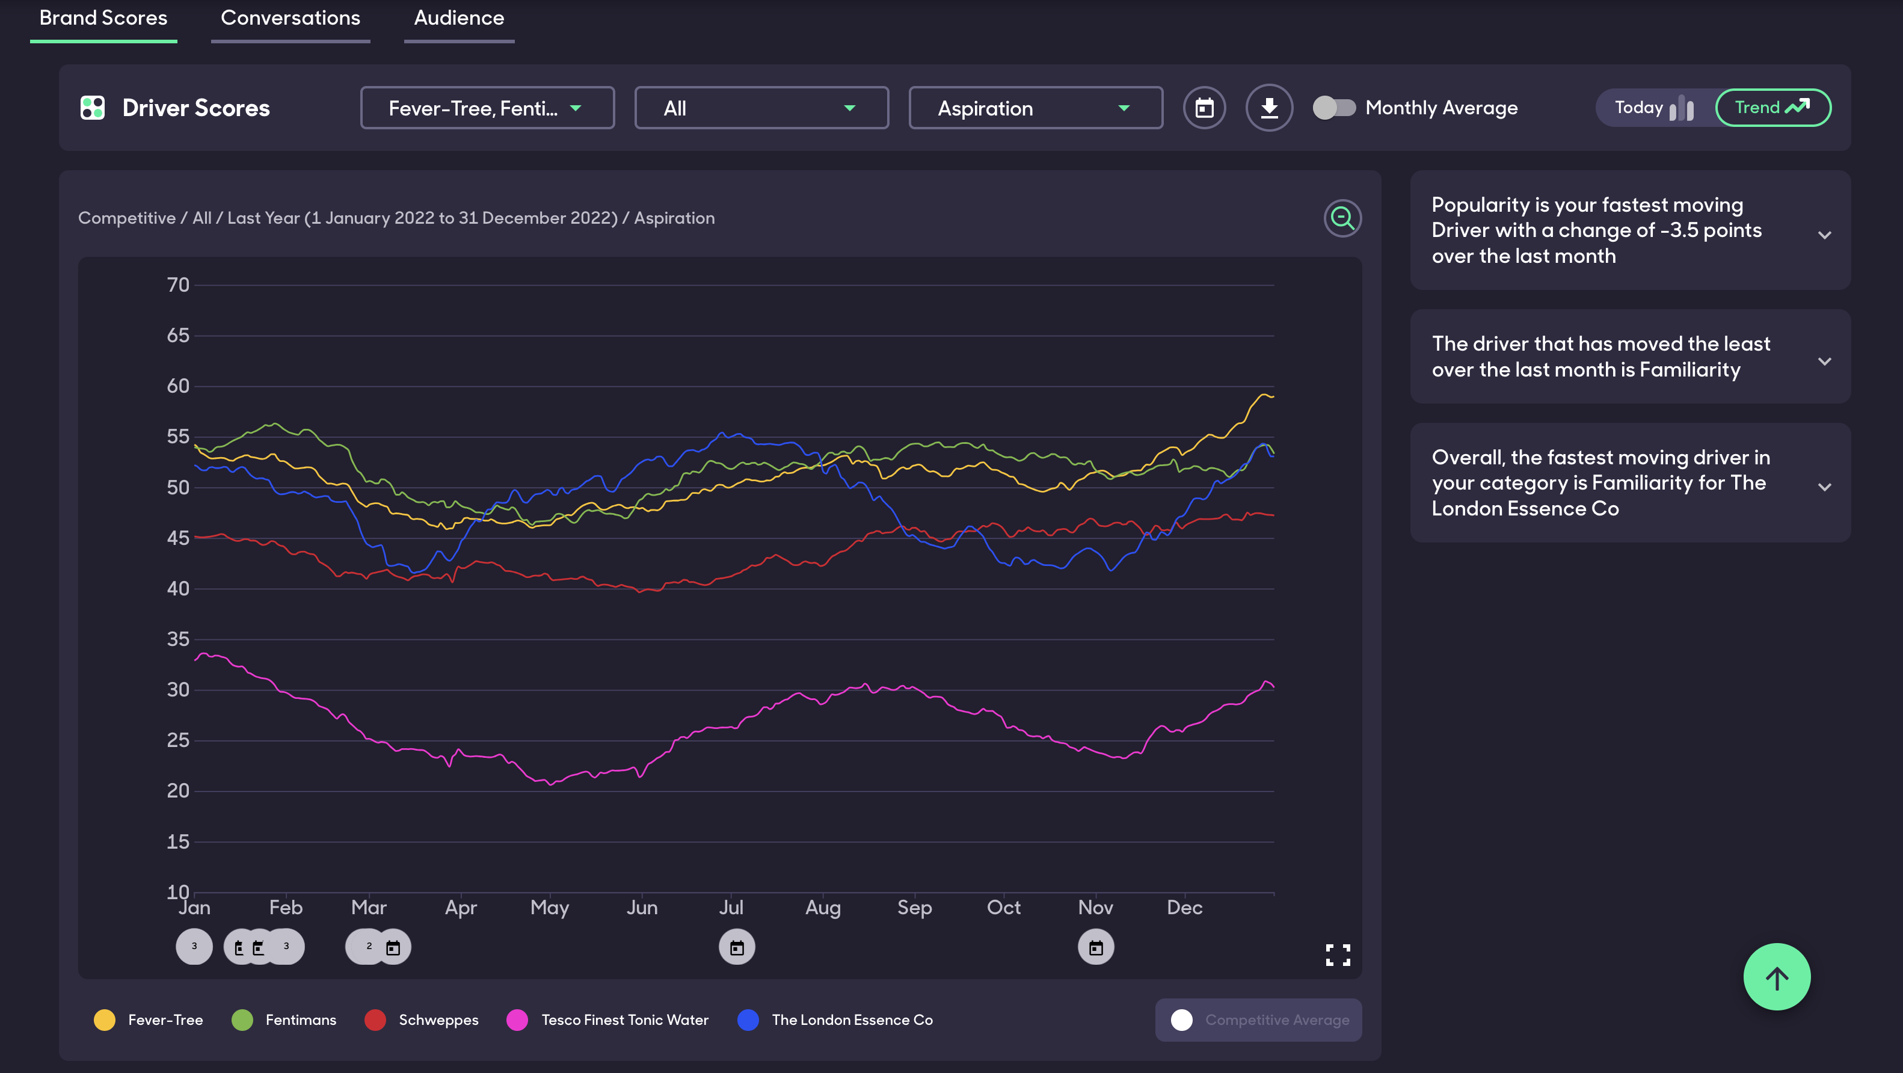
Task: Click the November event calendar marker
Action: (x=1096, y=947)
